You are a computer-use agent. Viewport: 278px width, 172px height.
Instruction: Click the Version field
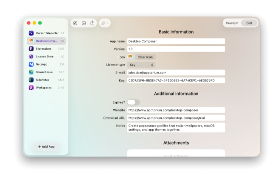[176, 49]
